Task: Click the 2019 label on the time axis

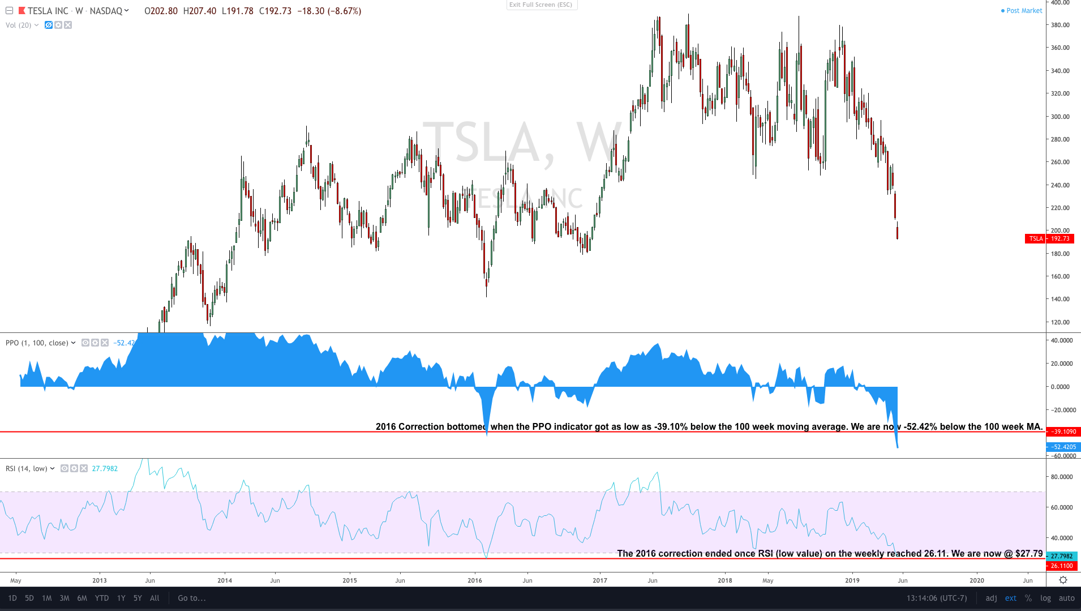Action: (852, 580)
